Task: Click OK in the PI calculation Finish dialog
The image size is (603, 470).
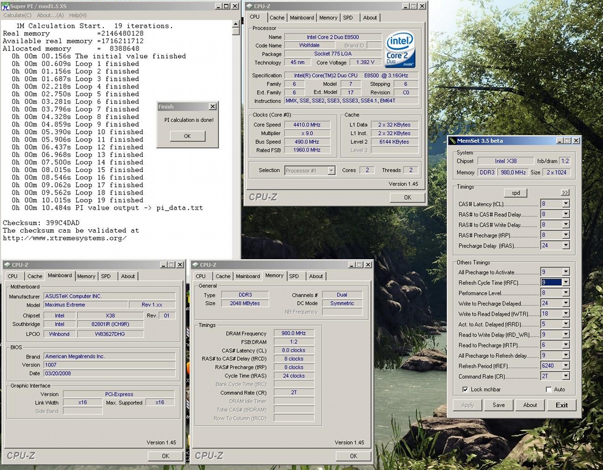Action: pyautogui.click(x=187, y=136)
